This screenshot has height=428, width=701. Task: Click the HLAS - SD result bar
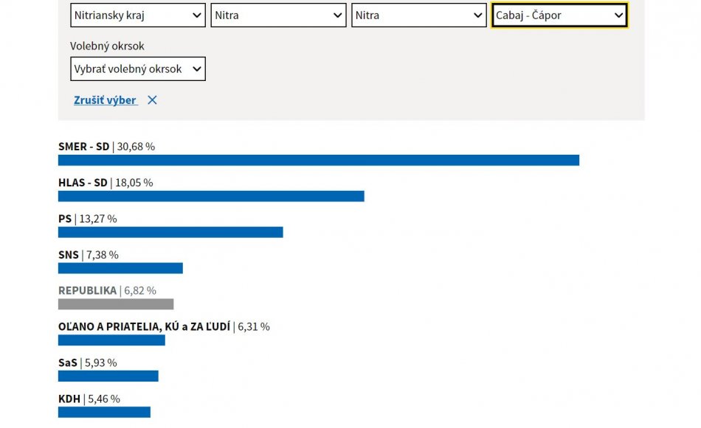(x=211, y=196)
